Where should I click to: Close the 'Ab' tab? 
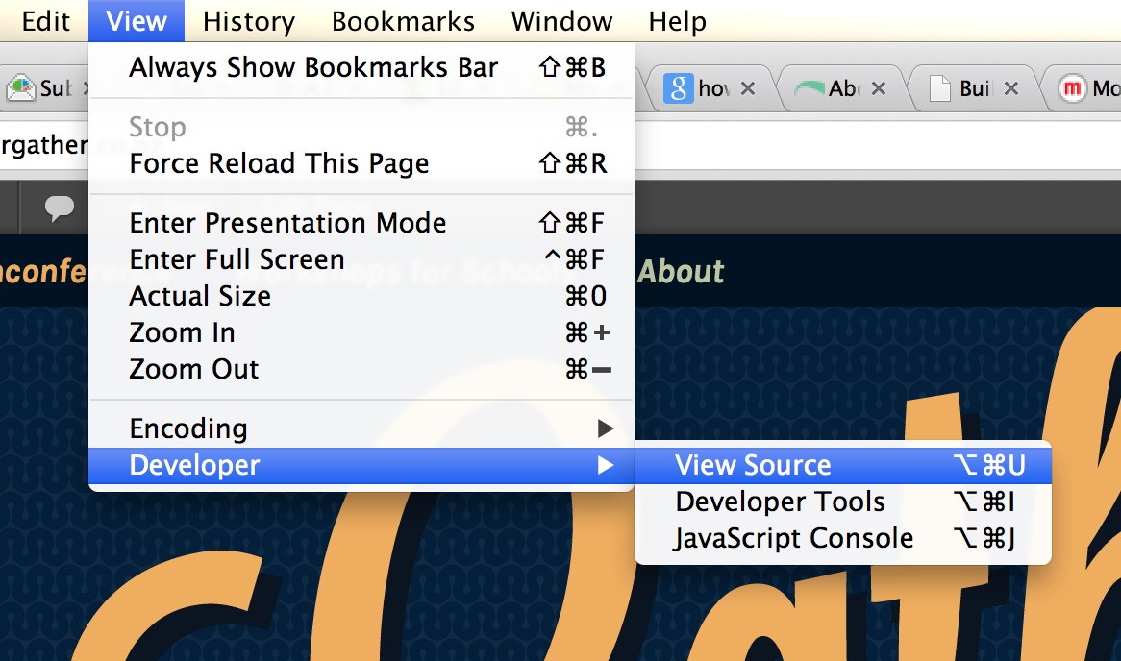click(879, 87)
